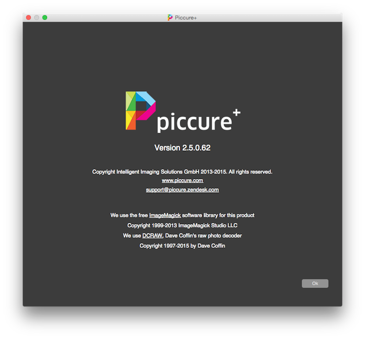Click the small Piccure+ icon in title bar
The width and height of the screenshot is (365, 339).
tap(170, 17)
